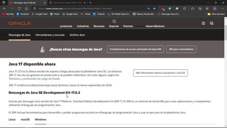The image size is (227, 128).
Task: Expand the Otros favoritos folder
Action: click(216, 14)
